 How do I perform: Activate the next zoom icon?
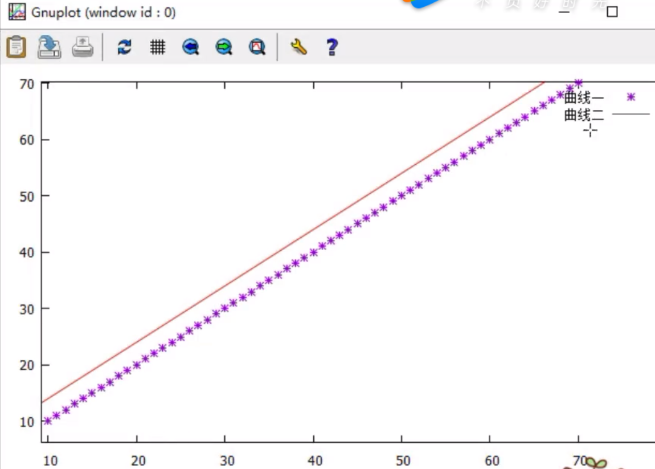[x=224, y=47]
